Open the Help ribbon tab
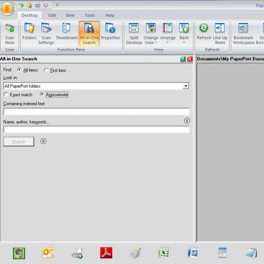Viewport: 264px width, 264px height. click(110, 15)
